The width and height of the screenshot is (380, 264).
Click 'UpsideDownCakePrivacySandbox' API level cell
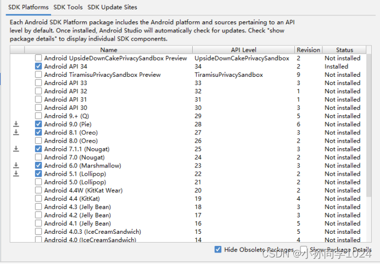pos(242,58)
